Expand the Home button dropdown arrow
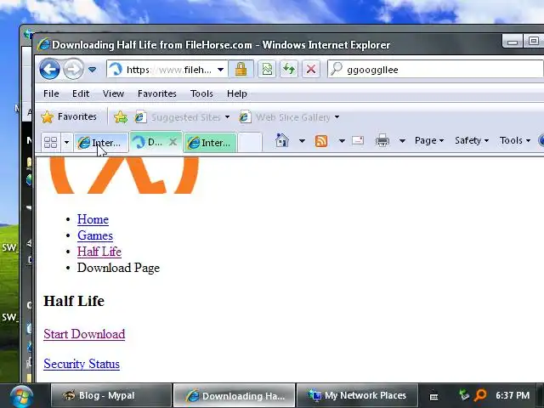 click(x=302, y=141)
